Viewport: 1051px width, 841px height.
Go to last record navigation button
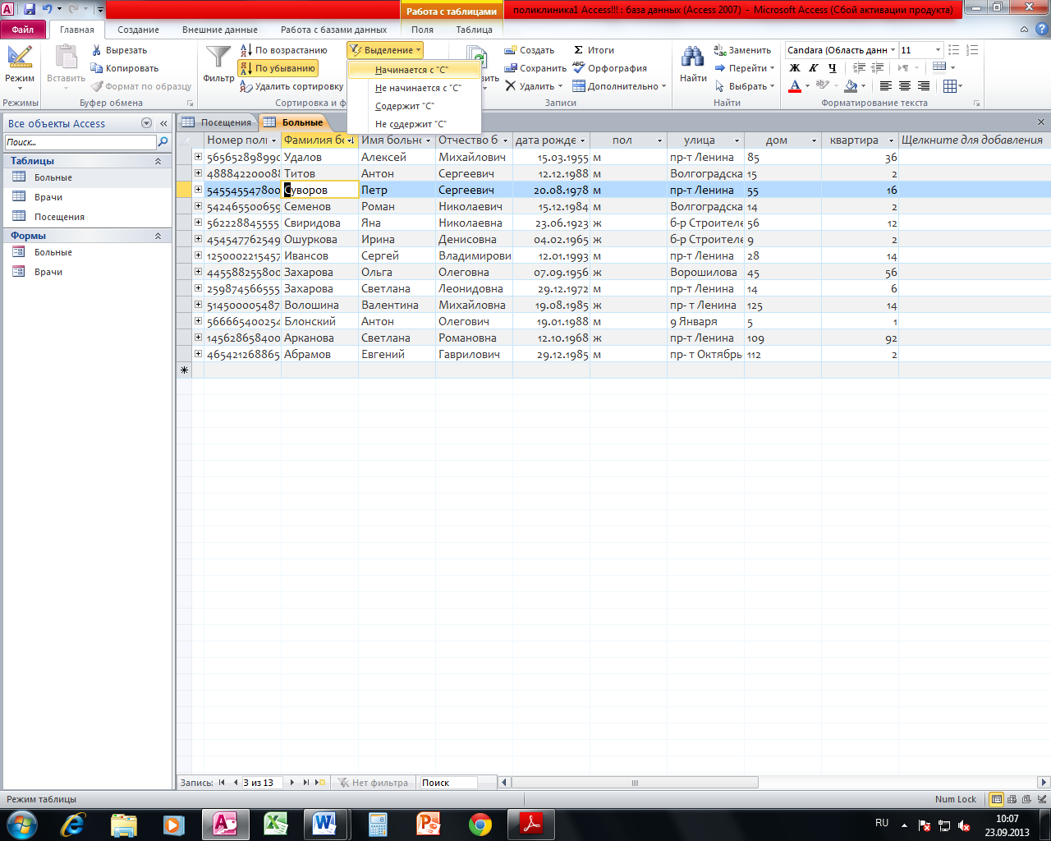305,783
